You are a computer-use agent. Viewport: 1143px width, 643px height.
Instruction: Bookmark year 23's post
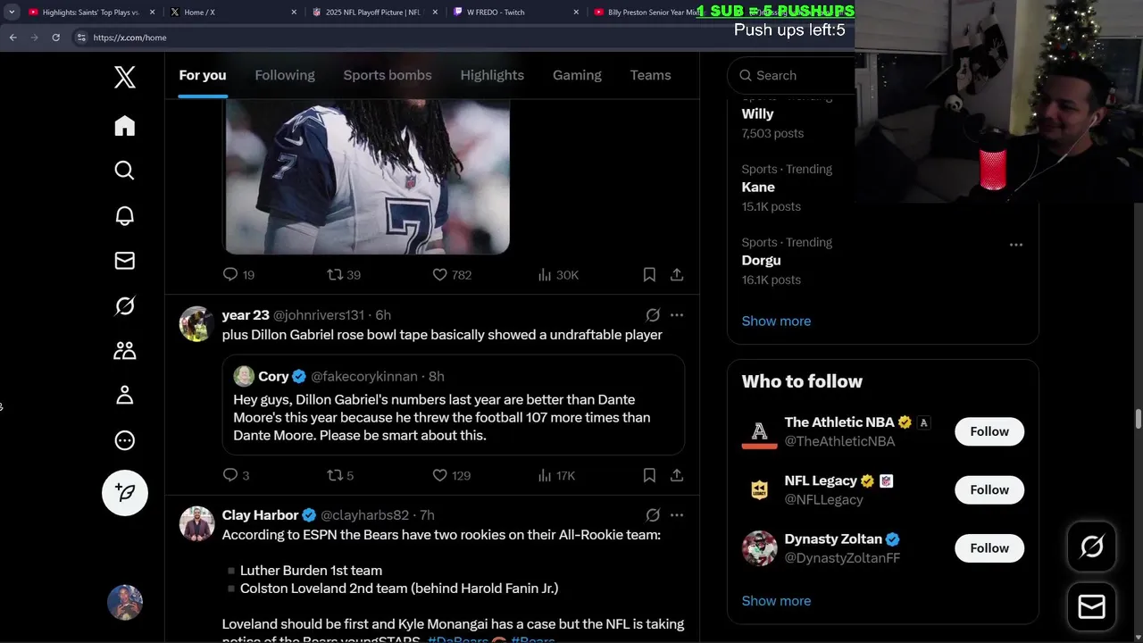[649, 475]
